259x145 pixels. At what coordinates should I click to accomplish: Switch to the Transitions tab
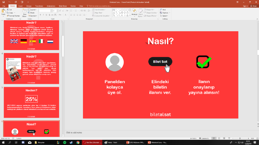(x=39, y=6)
